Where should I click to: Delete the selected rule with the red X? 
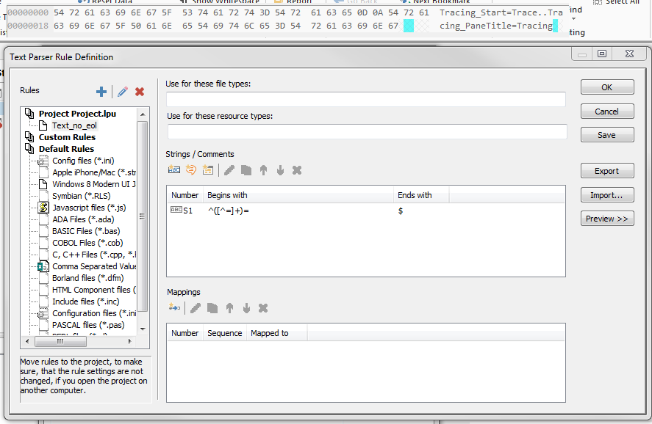pyautogui.click(x=140, y=92)
